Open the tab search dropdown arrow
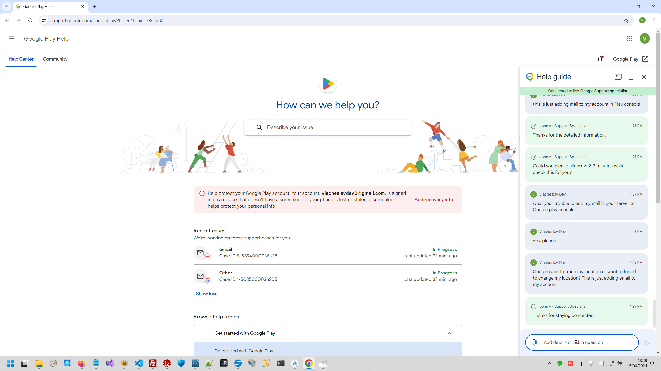 (6, 6)
